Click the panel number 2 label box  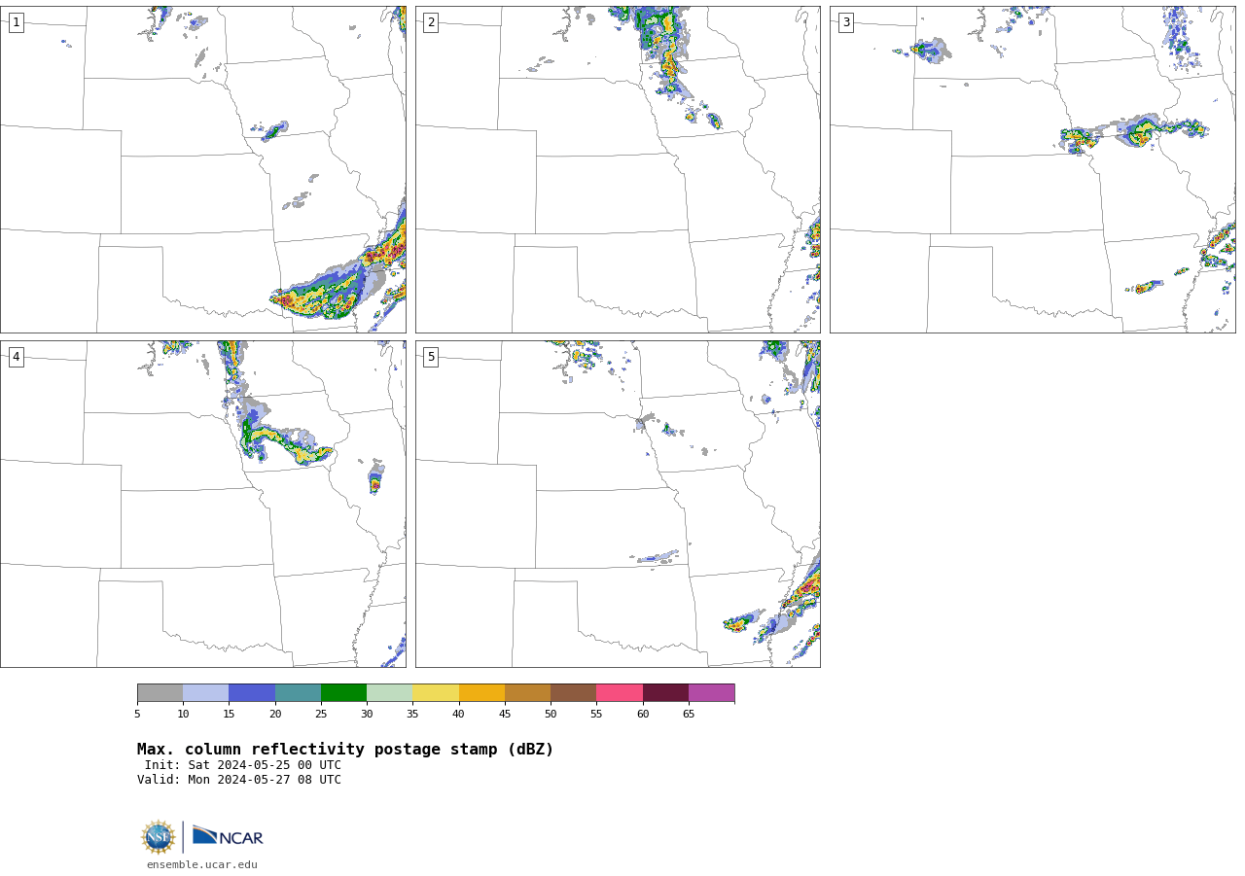click(431, 22)
